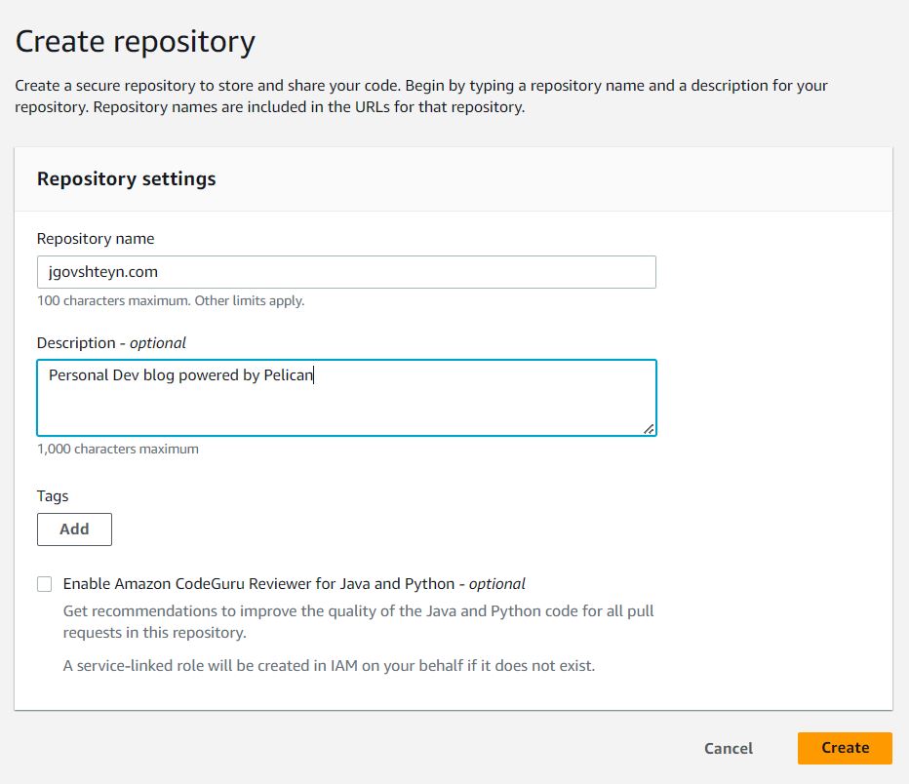Click the 'Tags' section label
Viewport: 909px width, 784px height.
pos(53,496)
